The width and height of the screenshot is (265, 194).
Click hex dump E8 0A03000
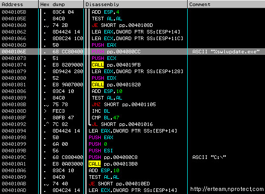click(68, 164)
